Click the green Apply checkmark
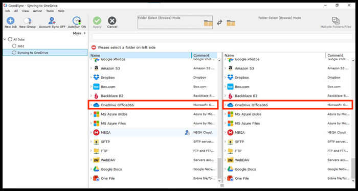Viewport: 358px width, 191px height. click(x=97, y=21)
